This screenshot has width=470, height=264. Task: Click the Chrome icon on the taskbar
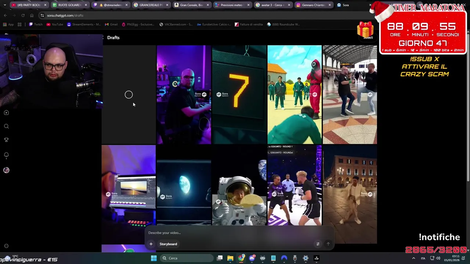[241, 258]
